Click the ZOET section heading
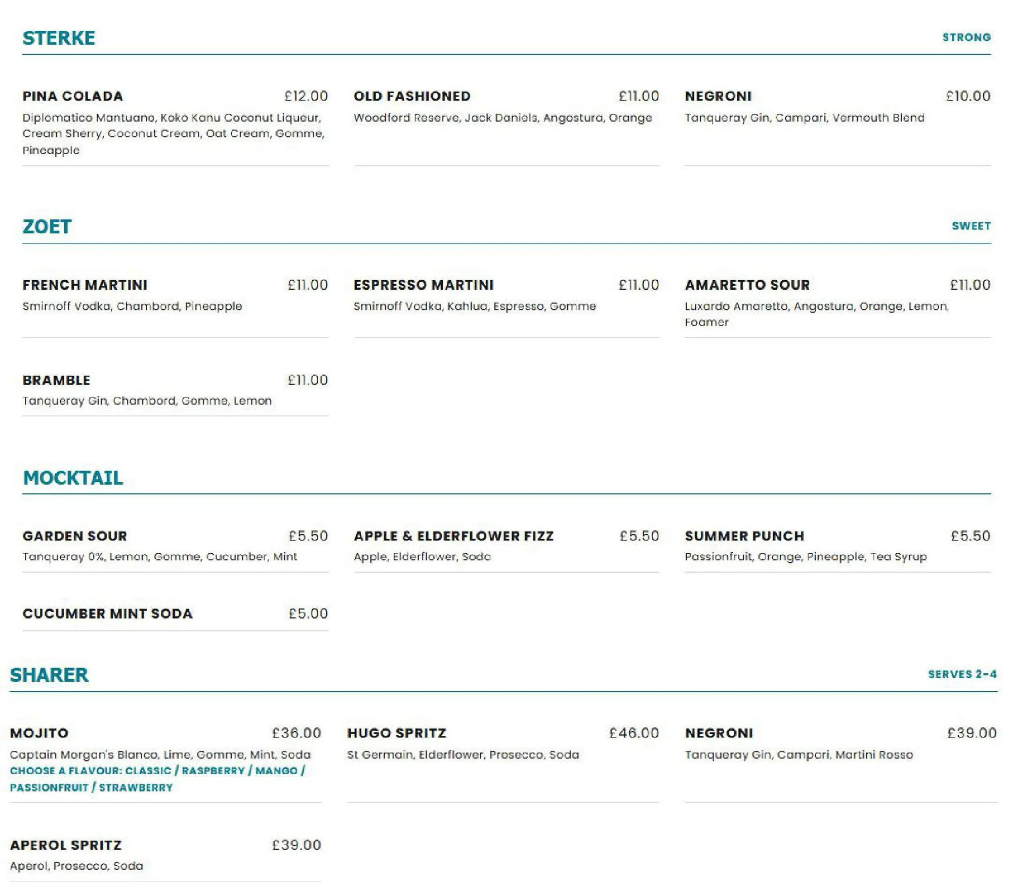1009x884 pixels. pos(47,227)
